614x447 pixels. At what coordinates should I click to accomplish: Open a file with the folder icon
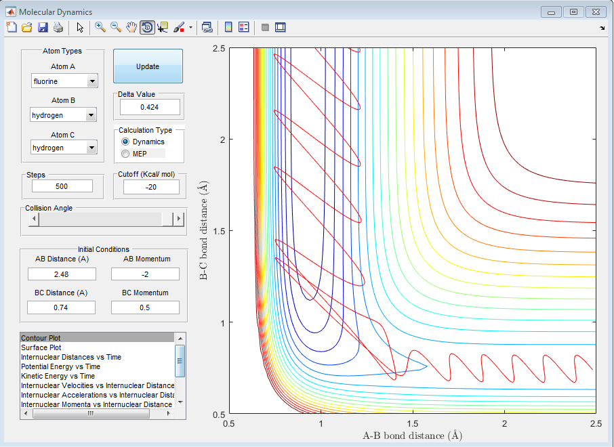[x=27, y=27]
